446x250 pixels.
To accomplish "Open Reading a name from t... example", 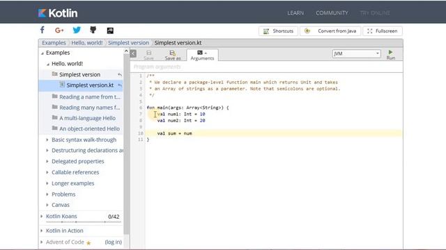I will tap(90, 97).
